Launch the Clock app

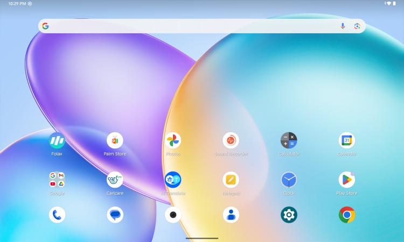[289, 180]
